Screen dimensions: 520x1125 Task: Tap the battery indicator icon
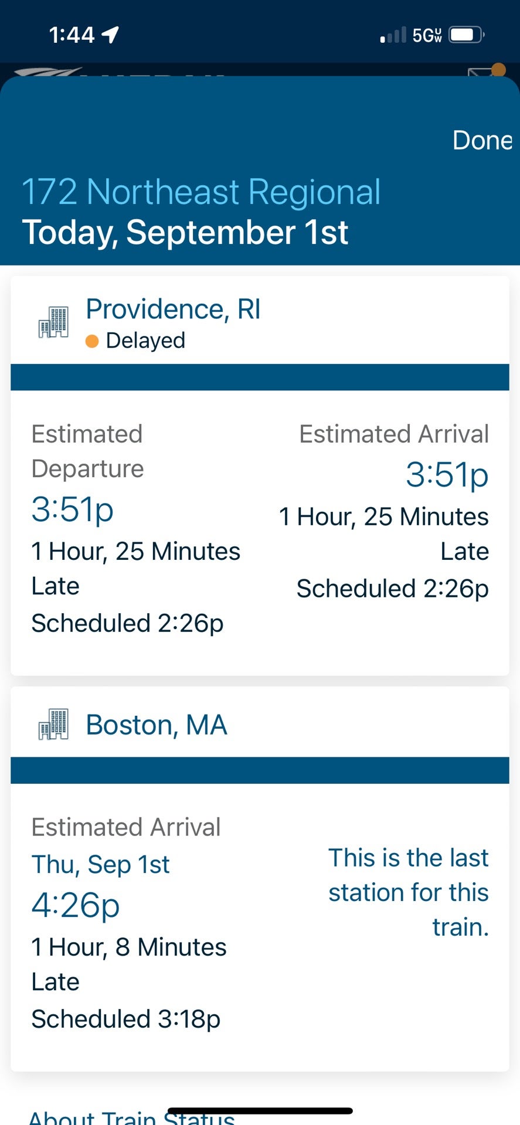(x=467, y=35)
